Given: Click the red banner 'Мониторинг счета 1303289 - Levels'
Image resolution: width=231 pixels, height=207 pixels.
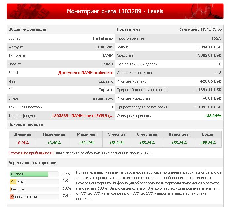Looking at the screenshot, I should coord(115,11).
